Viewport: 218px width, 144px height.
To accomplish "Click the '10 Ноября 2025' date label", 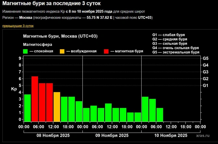I will coord(171,135).
